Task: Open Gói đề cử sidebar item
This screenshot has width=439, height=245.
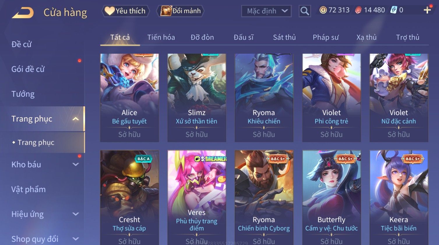Action: [28, 69]
